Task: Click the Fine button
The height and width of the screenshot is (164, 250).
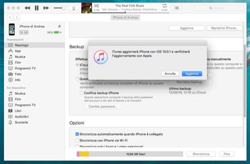Action: 227,154
